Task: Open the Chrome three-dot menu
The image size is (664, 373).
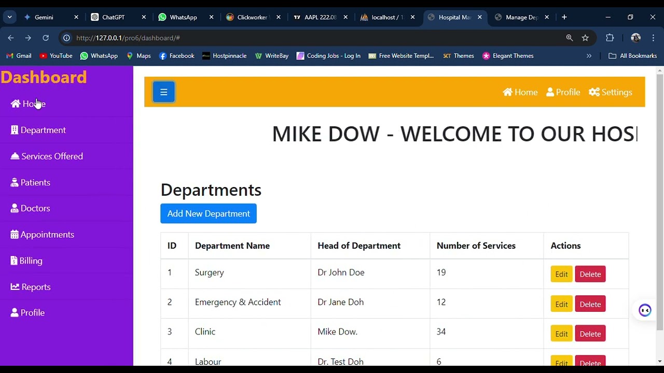Action: 653,38
